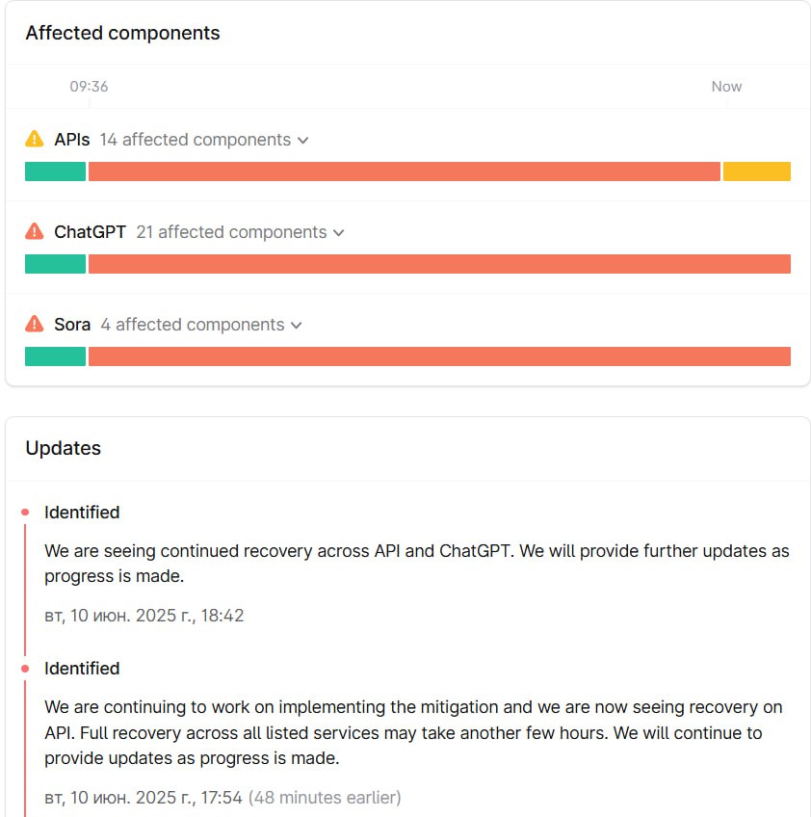Click the red outage segment of APIs bar
The height and width of the screenshot is (817, 811).
click(x=405, y=171)
